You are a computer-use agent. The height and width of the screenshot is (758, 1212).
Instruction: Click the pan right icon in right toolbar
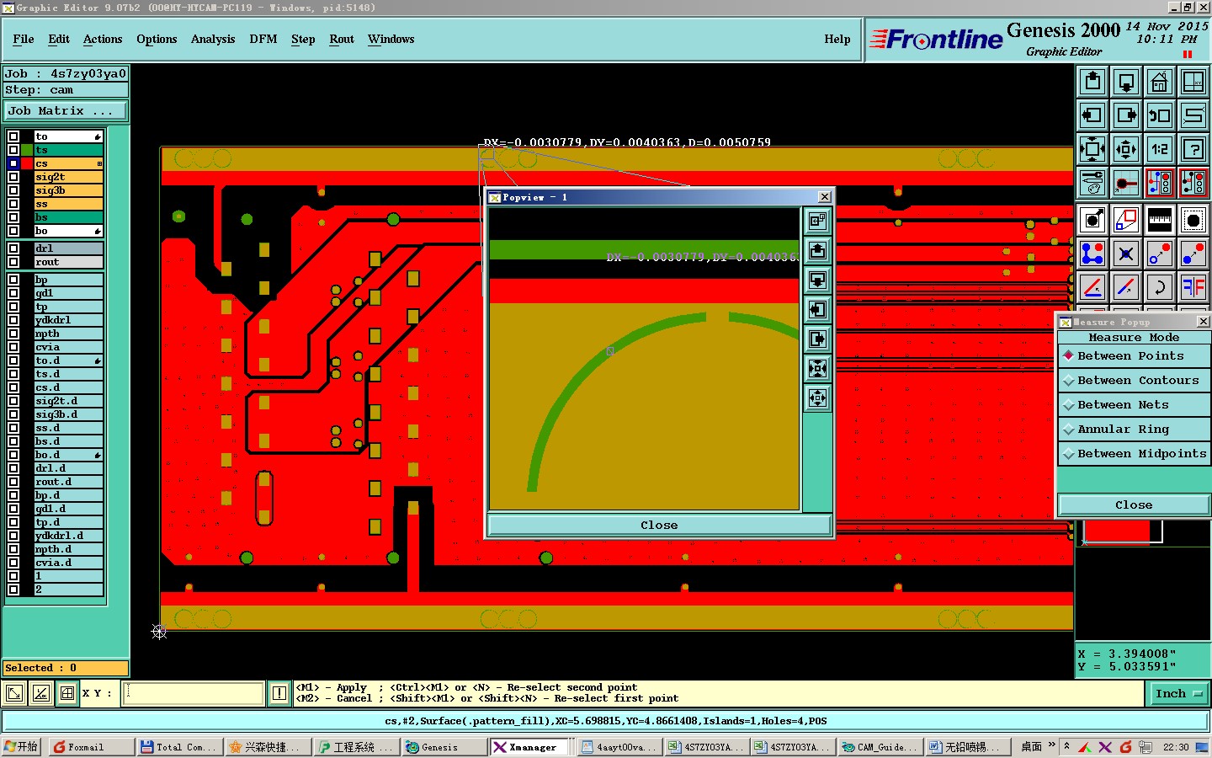(1126, 115)
